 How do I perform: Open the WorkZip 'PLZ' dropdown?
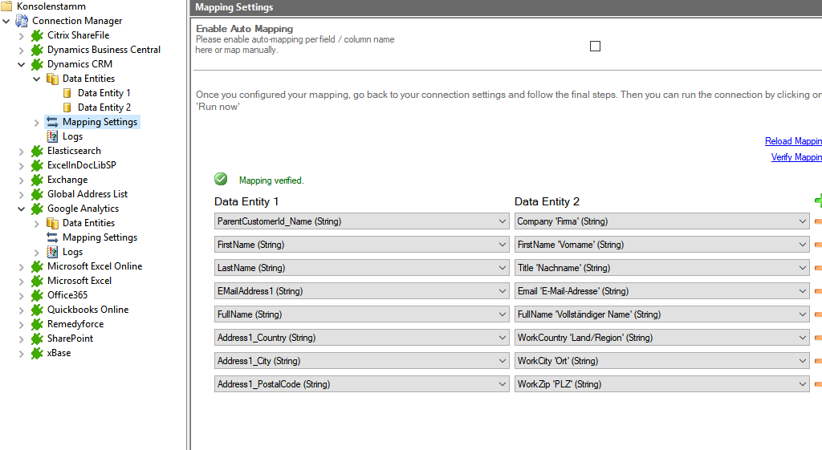click(x=802, y=384)
